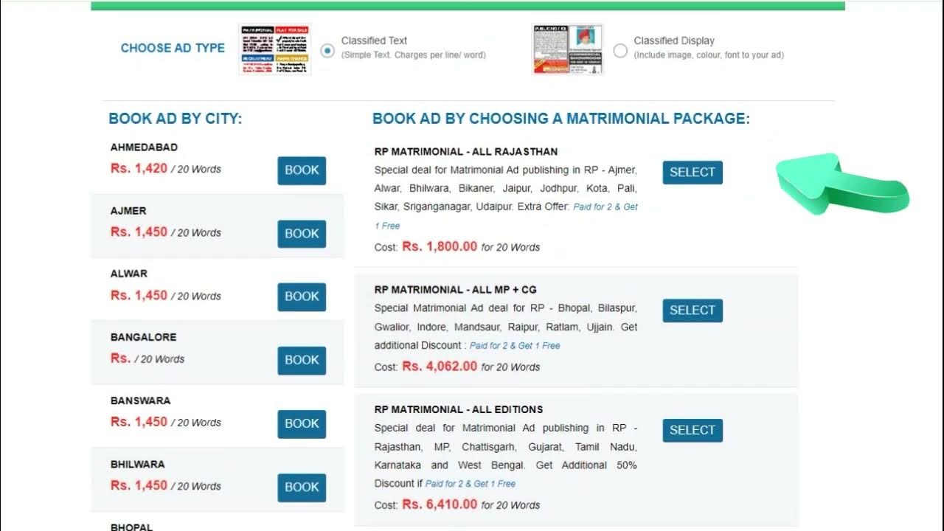Click the Classified Text sample thumbnail

pyautogui.click(x=275, y=49)
